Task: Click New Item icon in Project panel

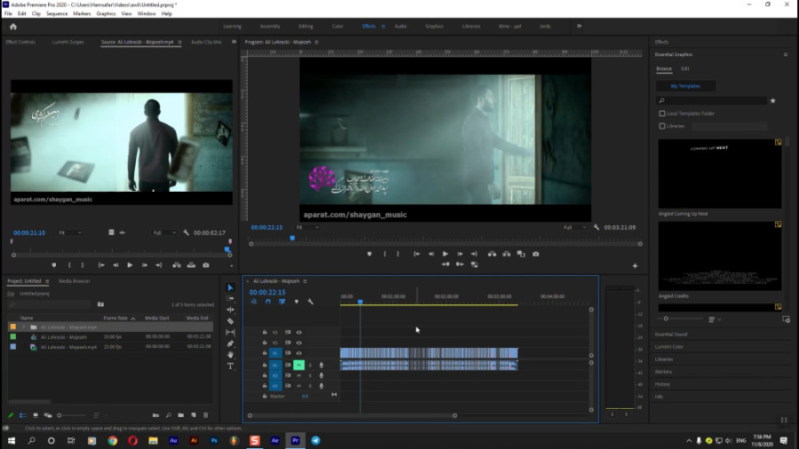Action: pos(194,415)
